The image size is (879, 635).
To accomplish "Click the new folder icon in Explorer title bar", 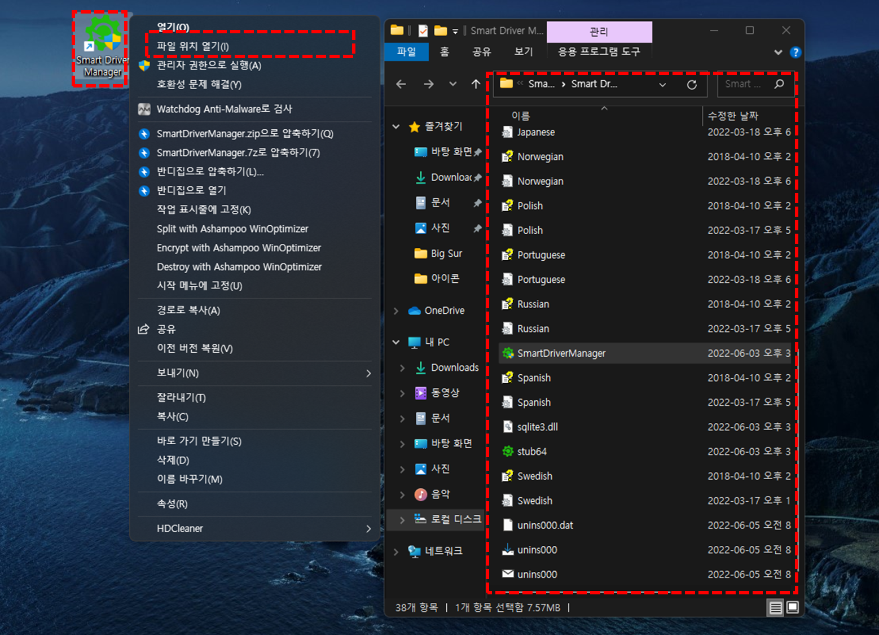I will click(x=441, y=30).
